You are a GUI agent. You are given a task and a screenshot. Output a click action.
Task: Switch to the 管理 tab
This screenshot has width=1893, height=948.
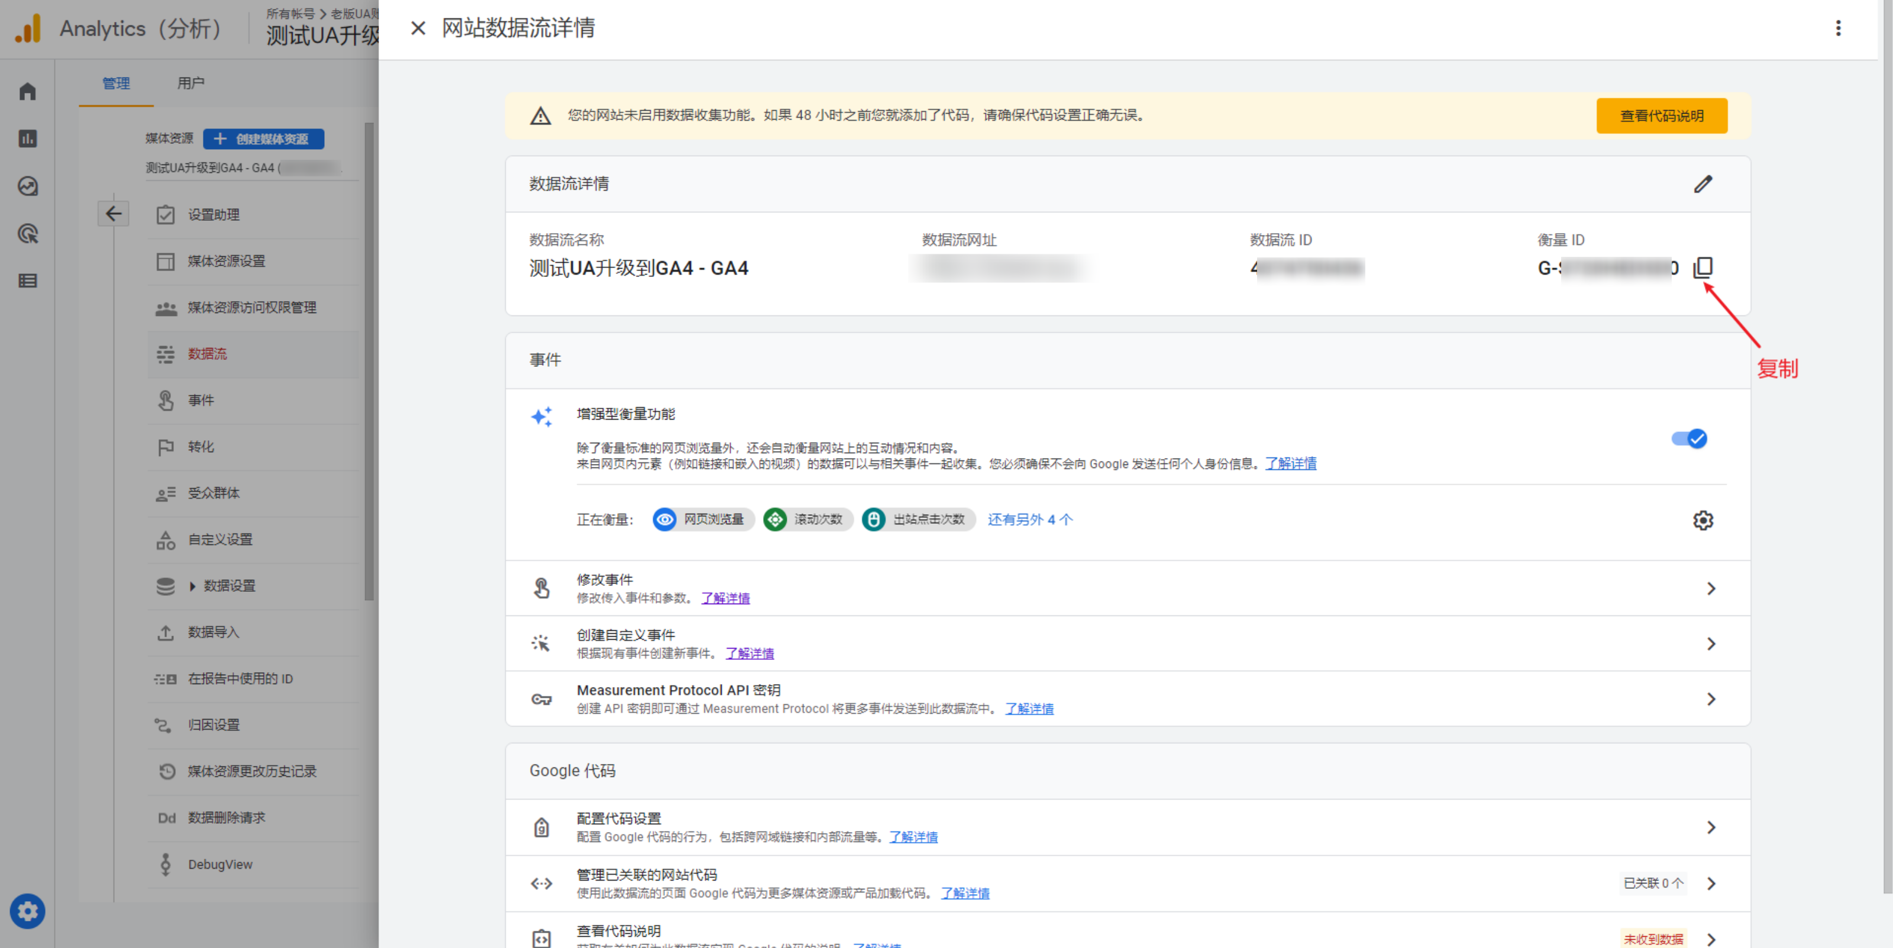pos(115,83)
